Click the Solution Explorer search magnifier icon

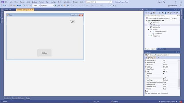click(x=178, y=16)
